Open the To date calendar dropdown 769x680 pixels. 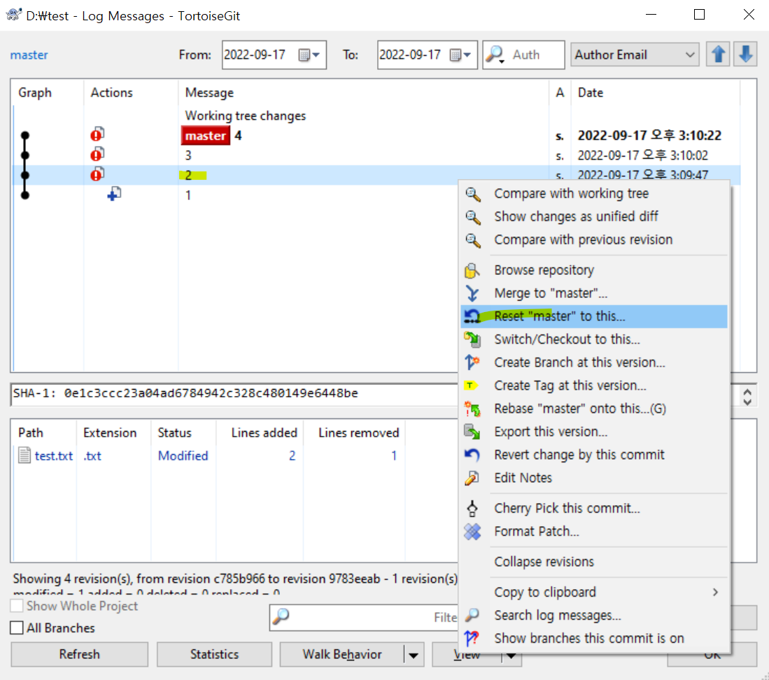point(460,55)
